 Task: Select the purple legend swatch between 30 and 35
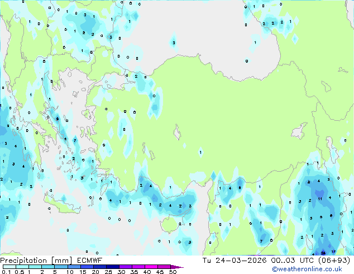125,267
